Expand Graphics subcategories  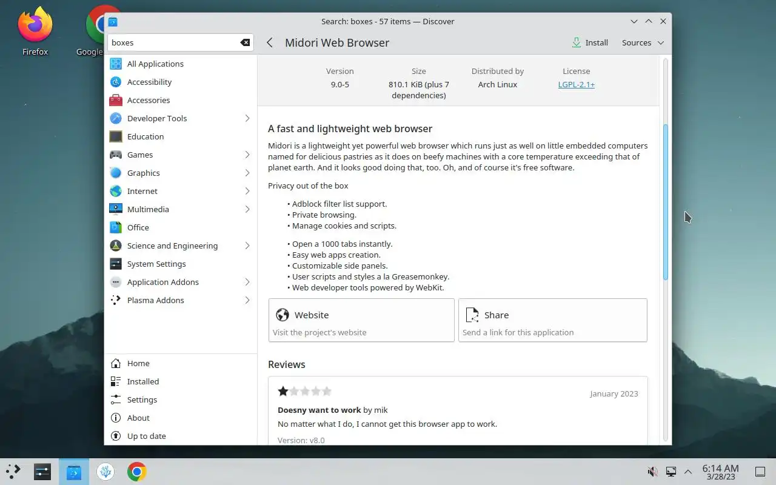(x=247, y=173)
